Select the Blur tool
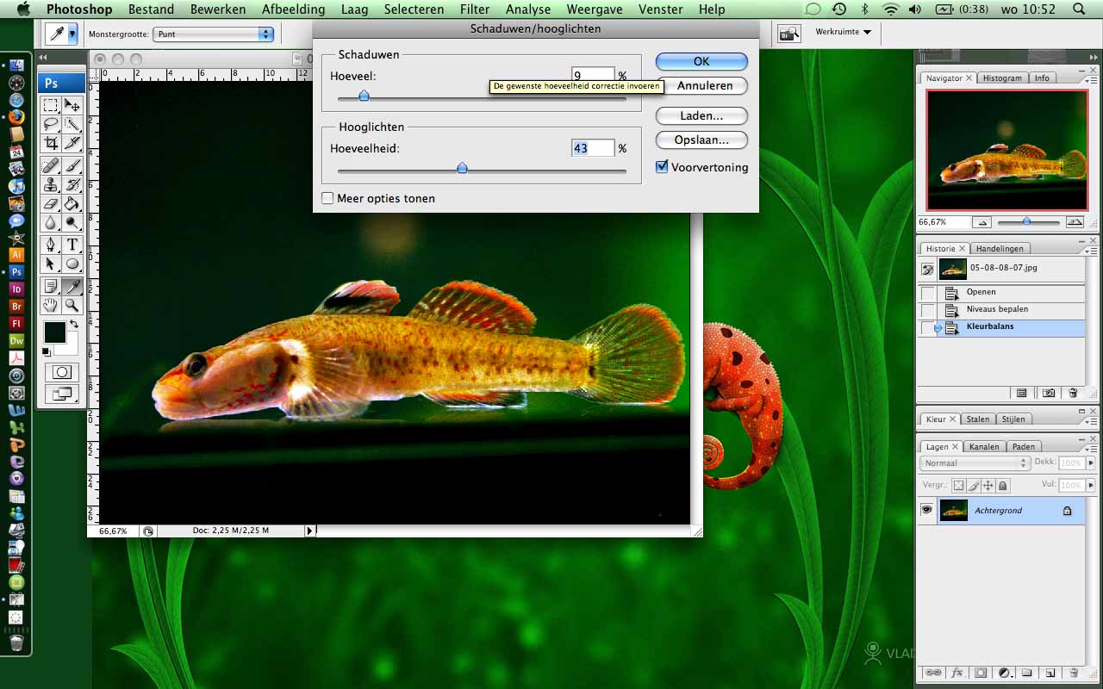 51,223
